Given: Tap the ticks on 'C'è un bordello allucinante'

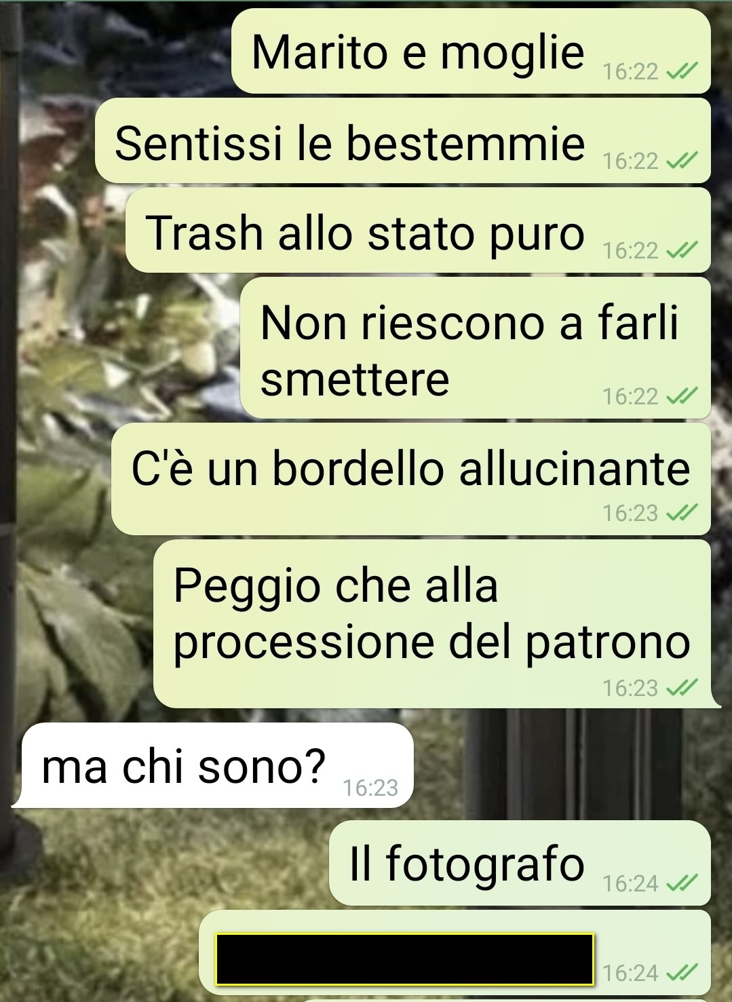Looking at the screenshot, I should click(x=682, y=513).
